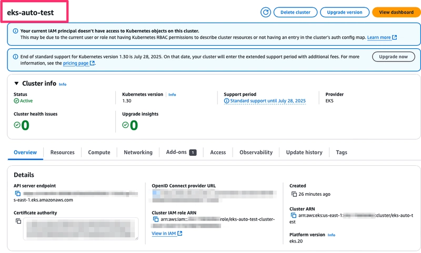Copy the API server endpoint

[x=17, y=194]
